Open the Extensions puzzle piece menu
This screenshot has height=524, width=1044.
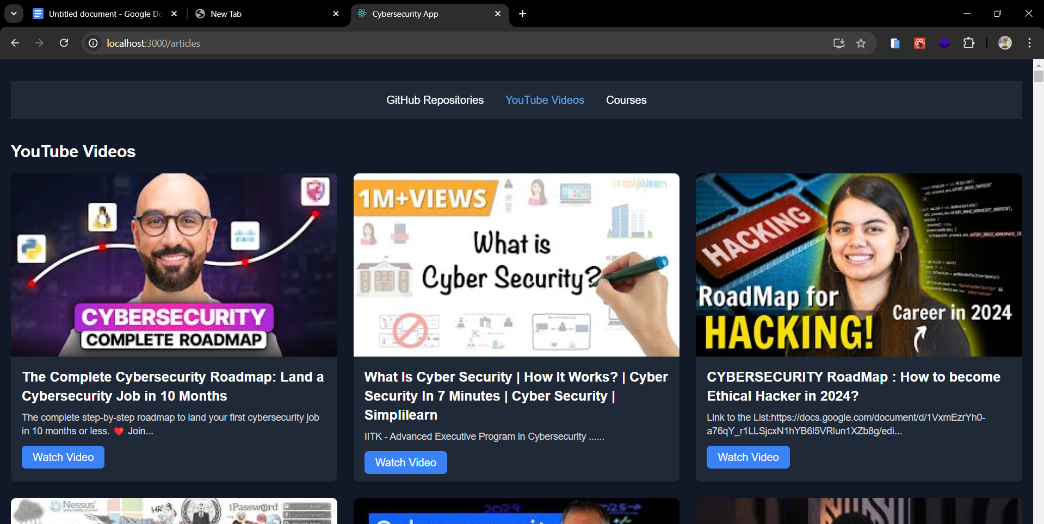pos(969,43)
